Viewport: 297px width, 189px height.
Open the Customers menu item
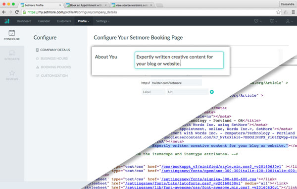point(64,21)
